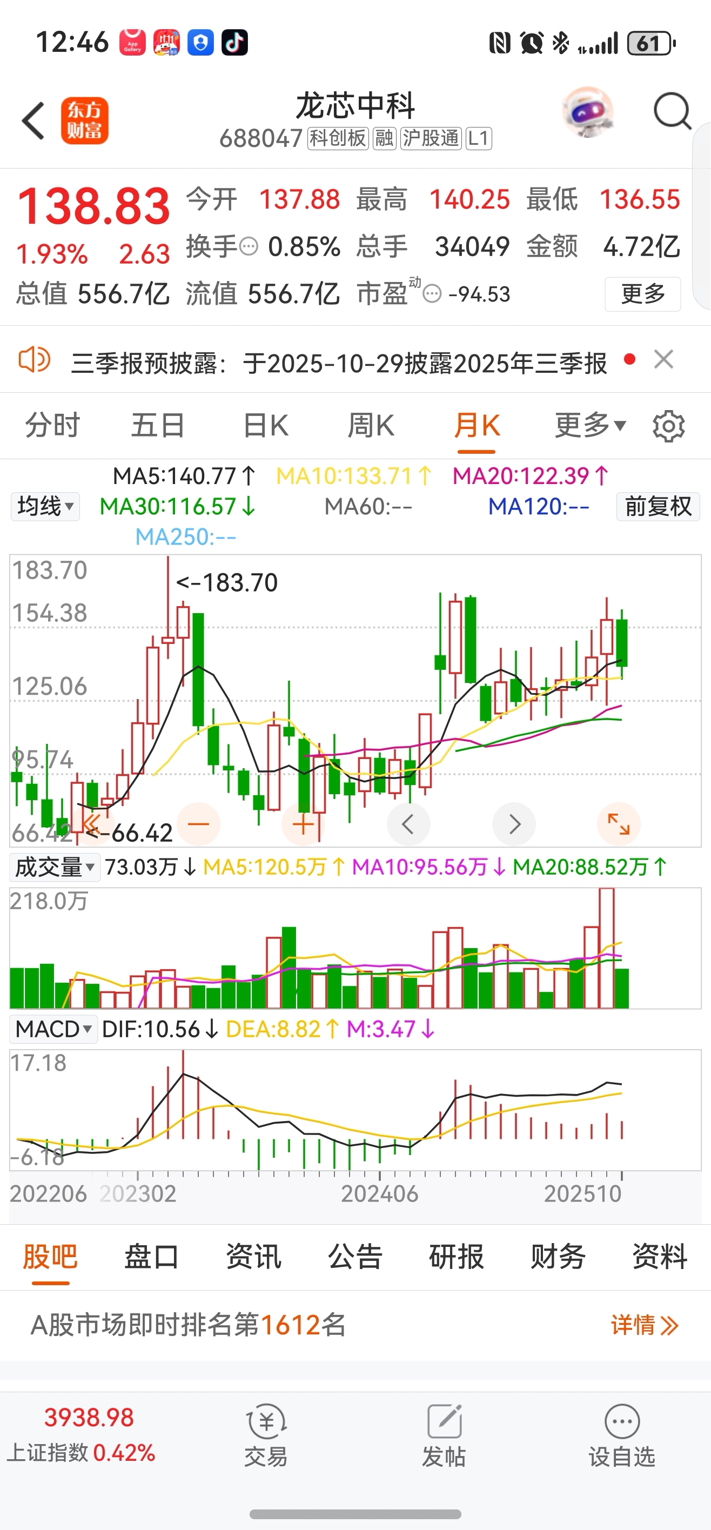Tap the L1 level tag

pos(479,138)
